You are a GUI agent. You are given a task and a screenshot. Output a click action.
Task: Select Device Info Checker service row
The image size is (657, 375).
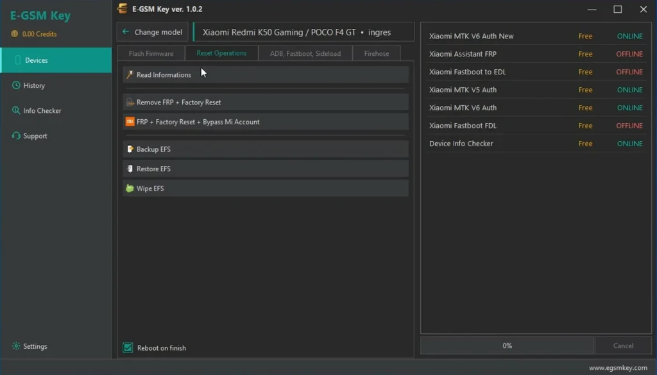[x=536, y=144]
